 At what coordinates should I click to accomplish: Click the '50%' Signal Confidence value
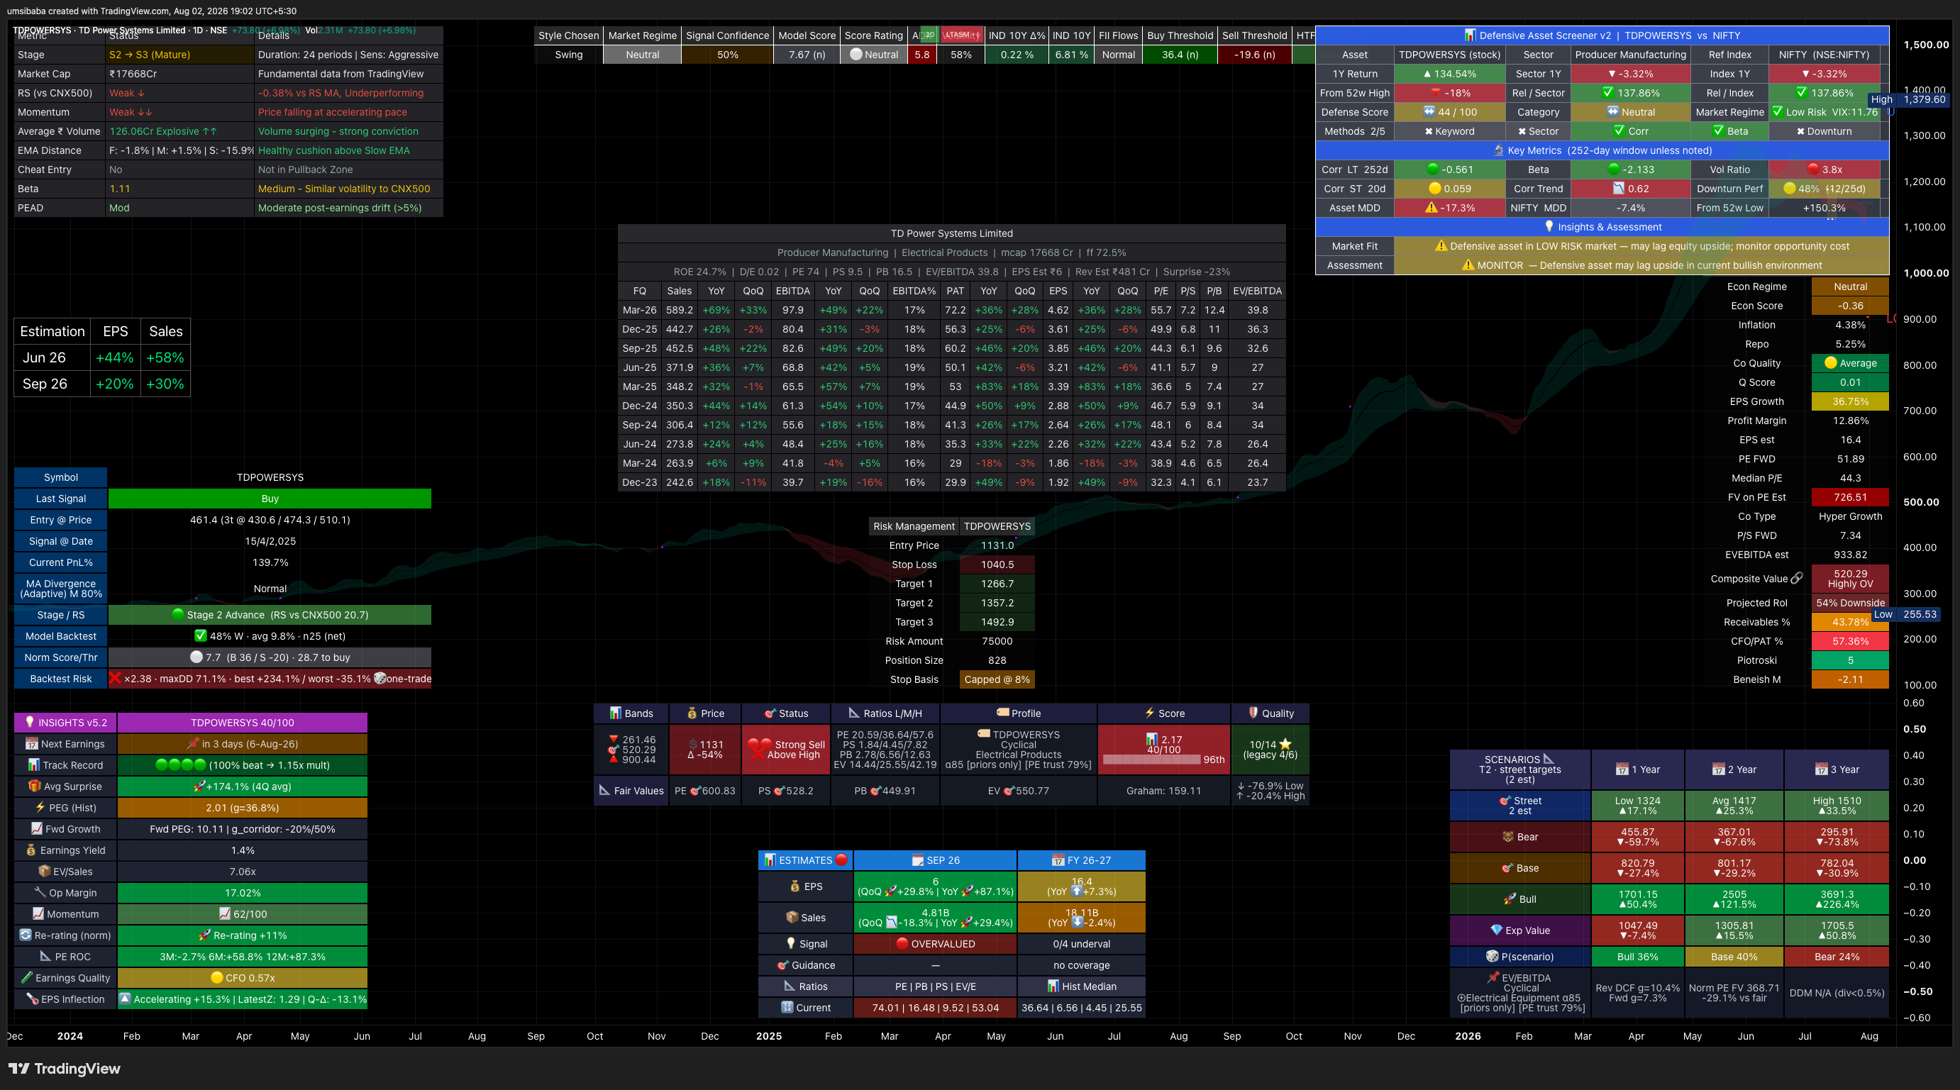pyautogui.click(x=727, y=55)
